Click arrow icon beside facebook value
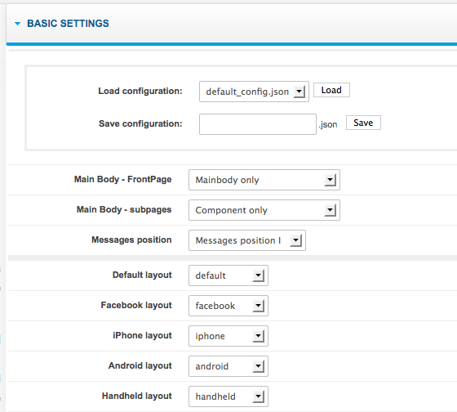Viewport: 457px width, 412px height. point(258,306)
